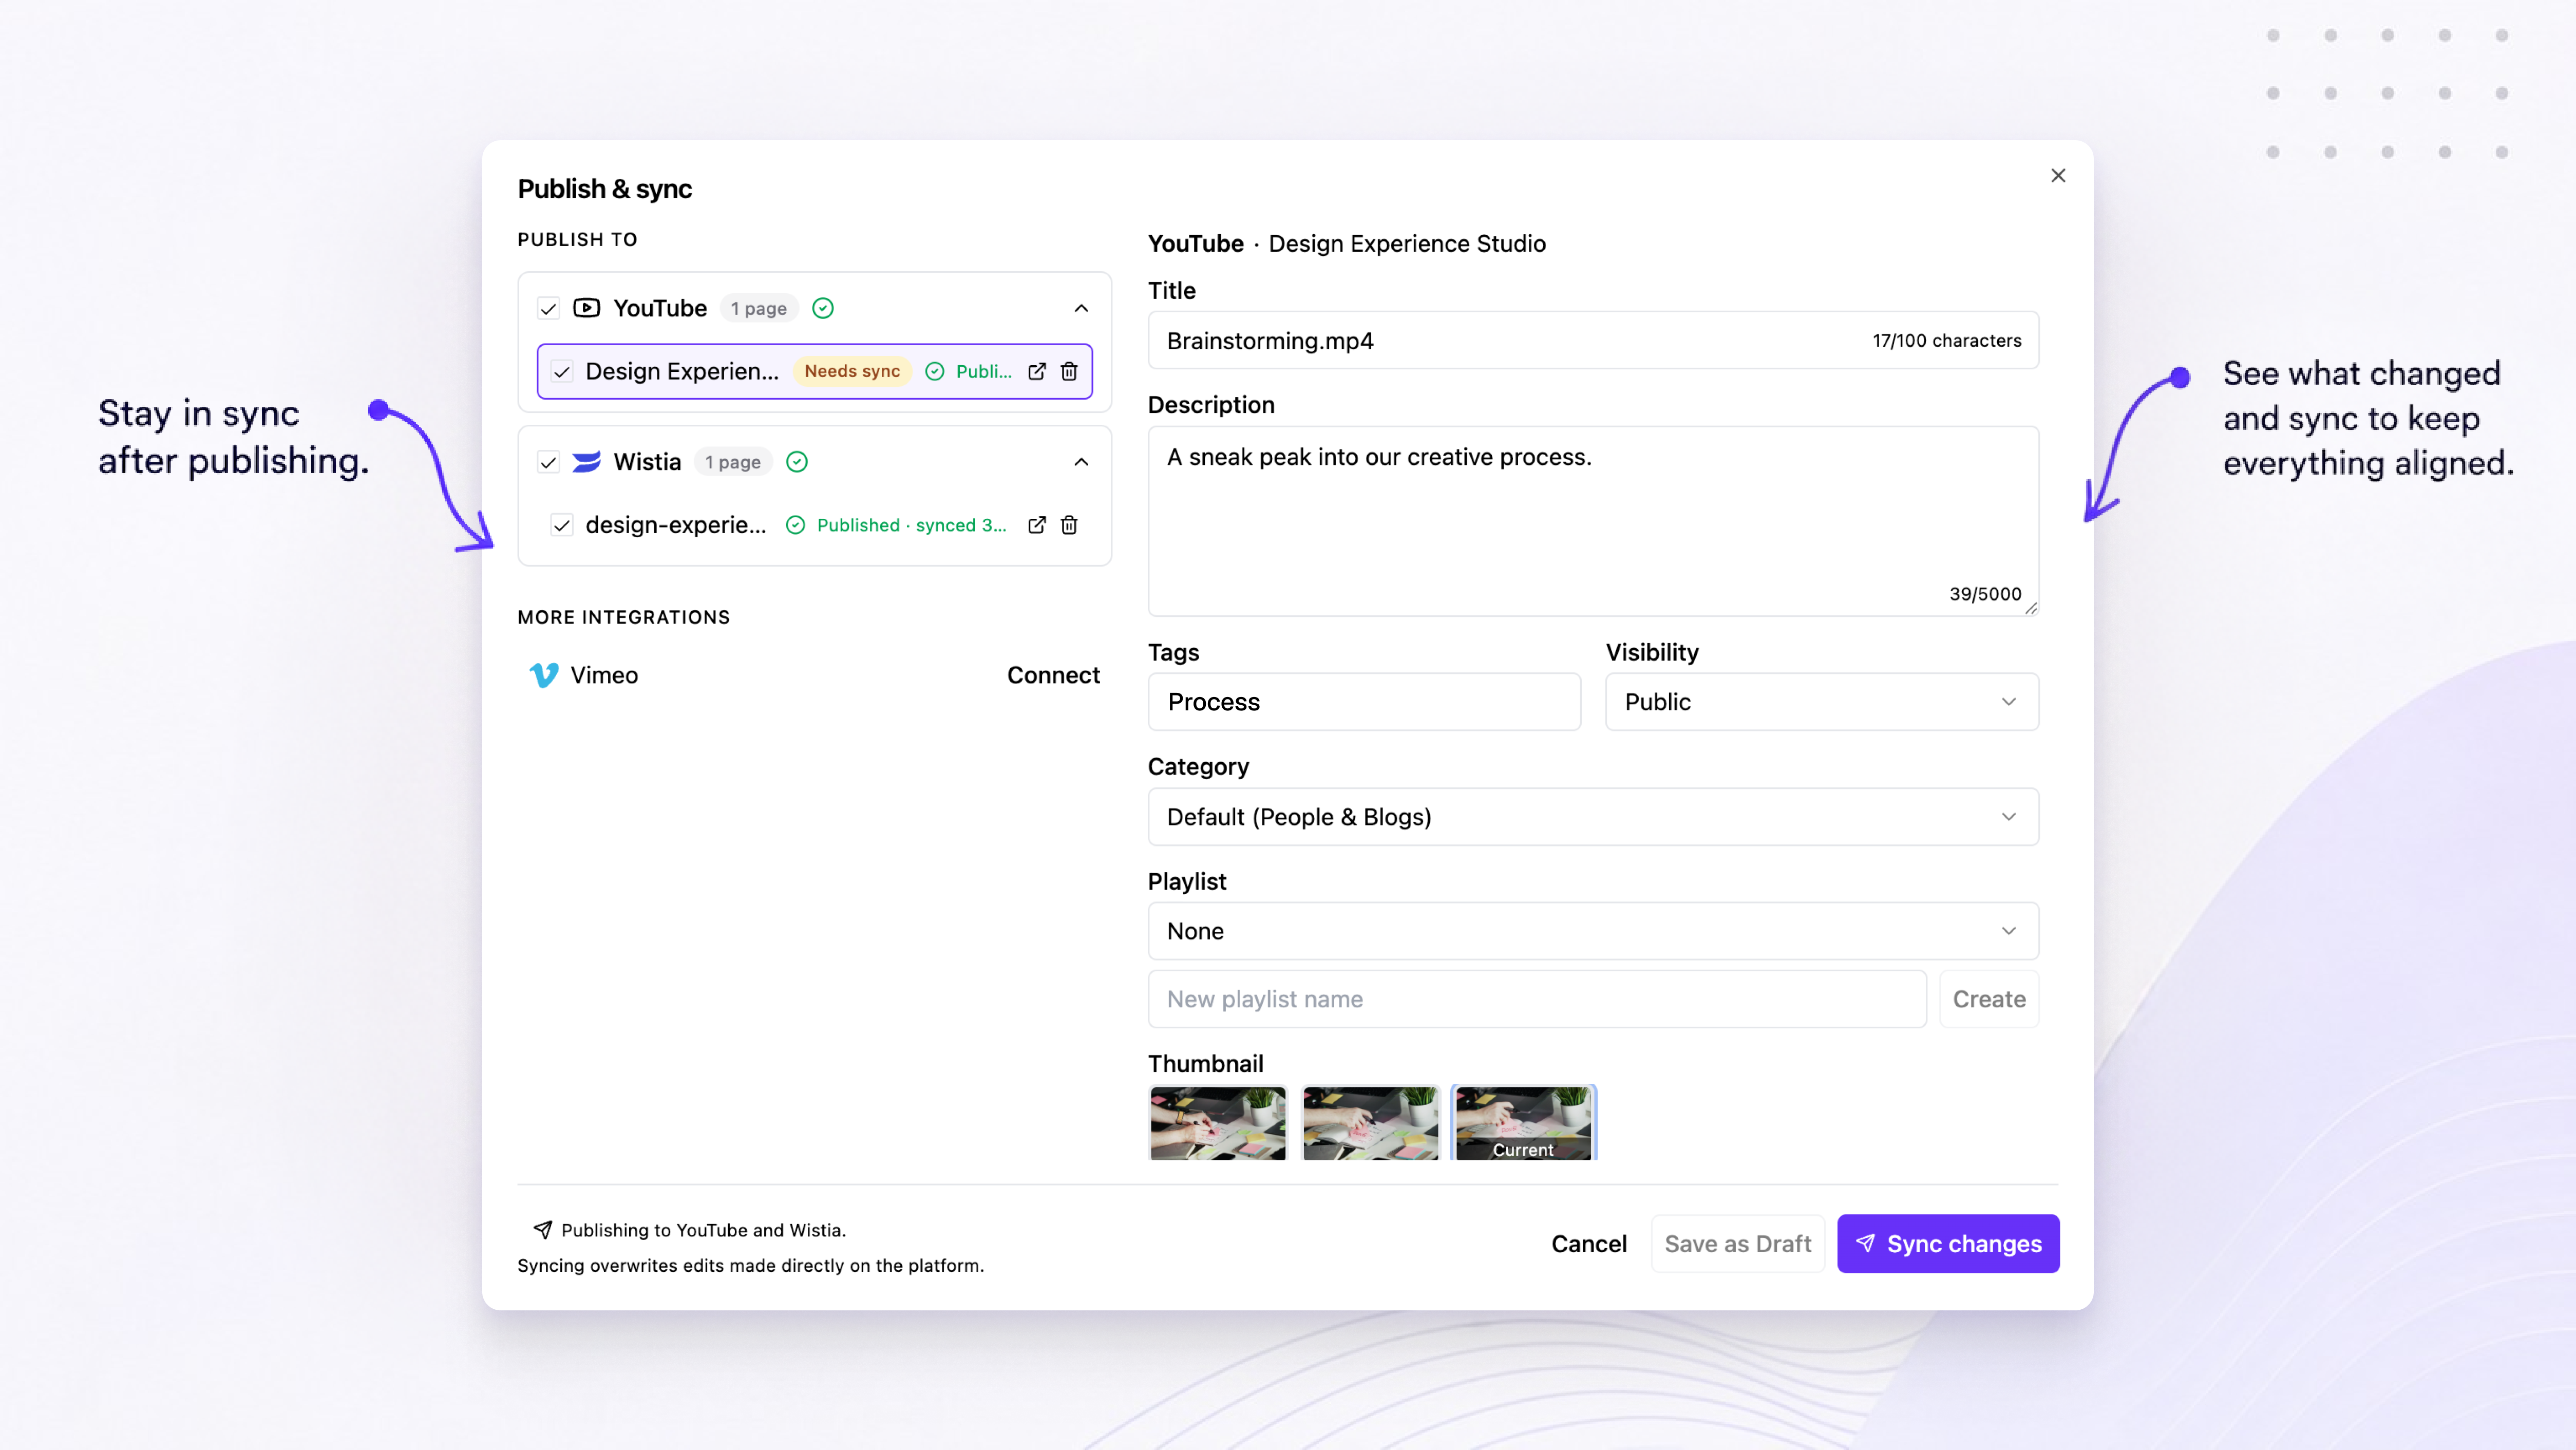Click the Wistia logo icon

tap(586, 462)
